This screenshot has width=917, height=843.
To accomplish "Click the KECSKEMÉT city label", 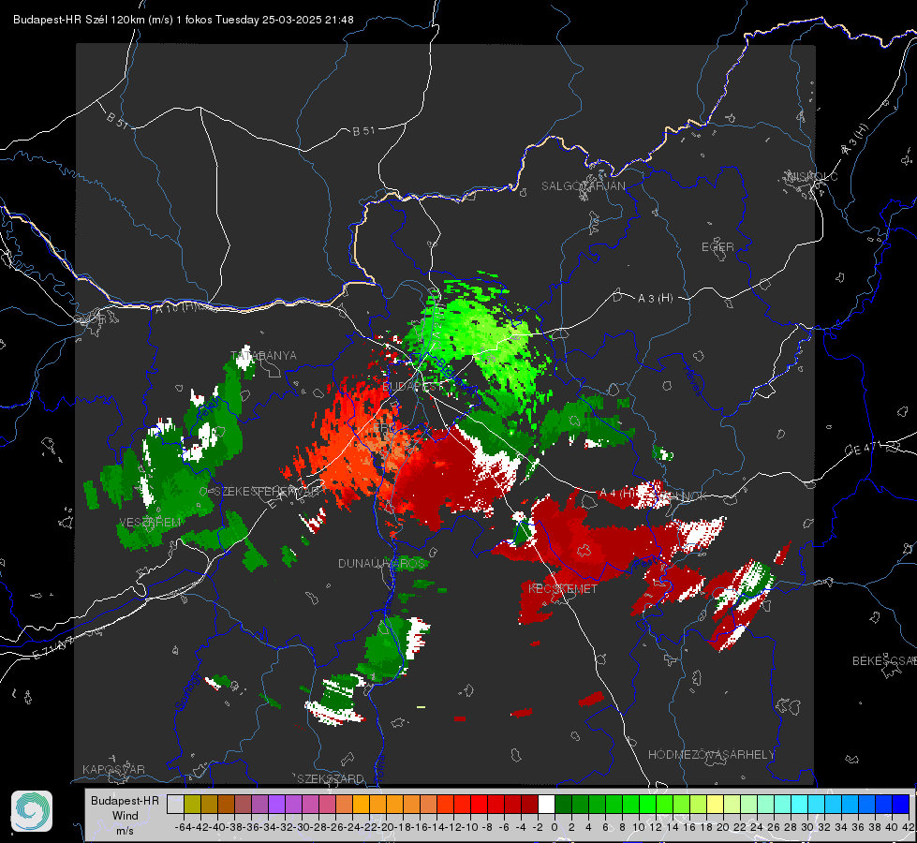I will (x=563, y=588).
